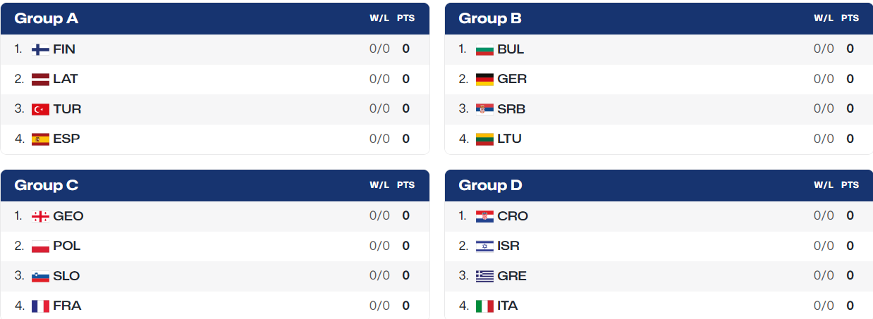Click the Croatia flag icon
873x319 pixels.
pyautogui.click(x=484, y=216)
